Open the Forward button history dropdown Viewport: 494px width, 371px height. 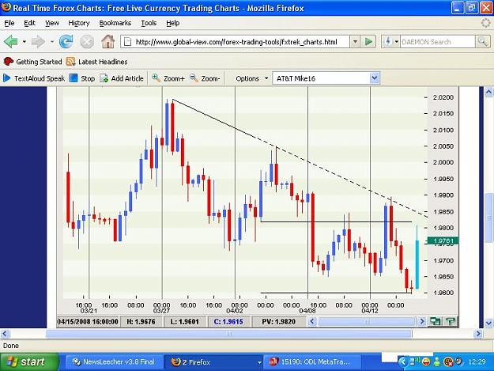[52, 42]
